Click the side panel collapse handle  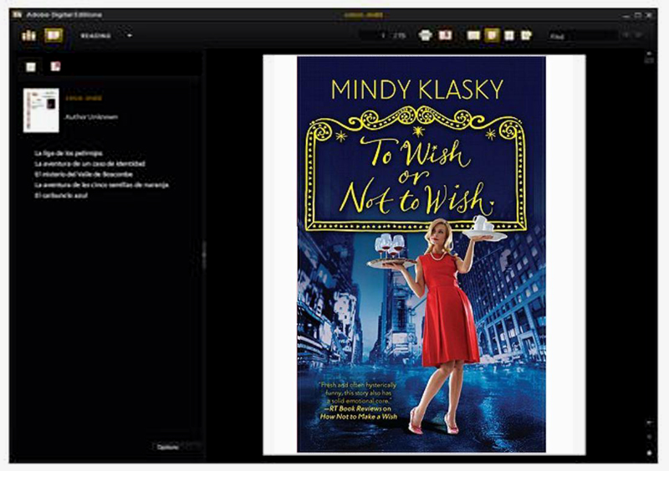pyautogui.click(x=204, y=255)
